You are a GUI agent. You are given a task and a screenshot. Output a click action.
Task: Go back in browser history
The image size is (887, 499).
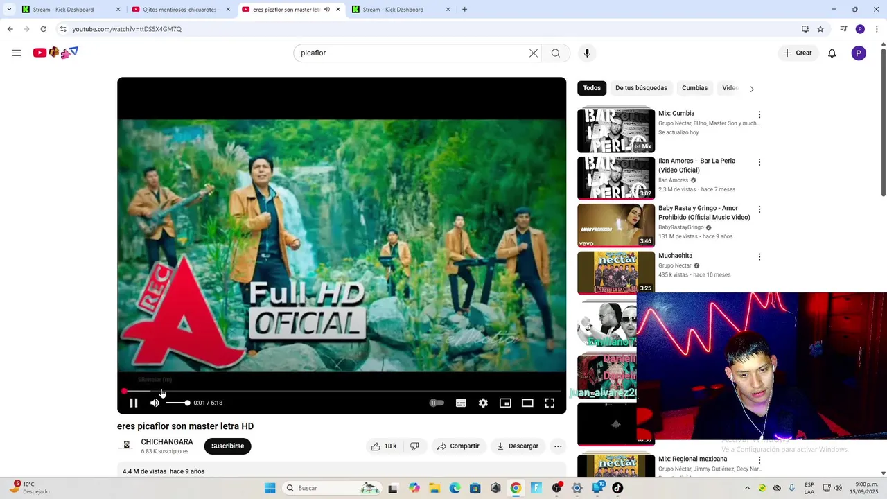pyautogui.click(x=10, y=29)
